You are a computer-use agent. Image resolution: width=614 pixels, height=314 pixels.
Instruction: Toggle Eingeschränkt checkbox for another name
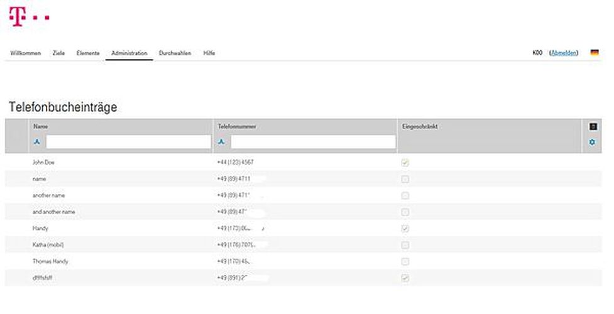(x=405, y=195)
